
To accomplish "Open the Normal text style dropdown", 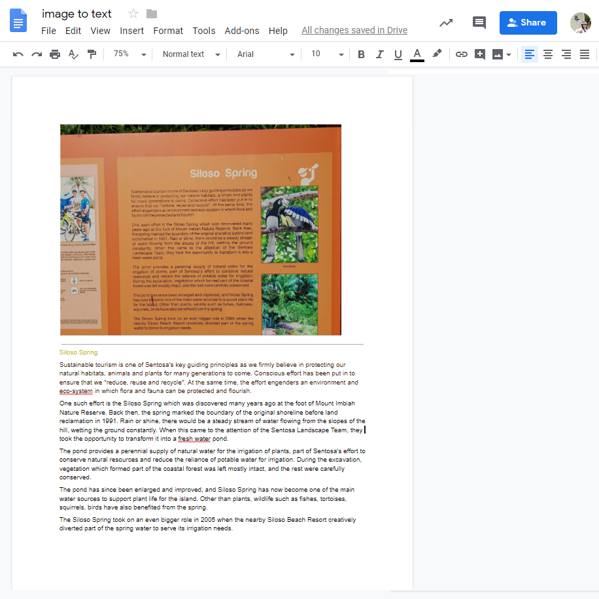I will [192, 54].
